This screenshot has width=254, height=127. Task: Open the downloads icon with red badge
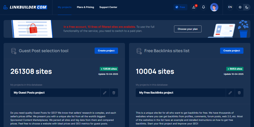pos(194,7)
